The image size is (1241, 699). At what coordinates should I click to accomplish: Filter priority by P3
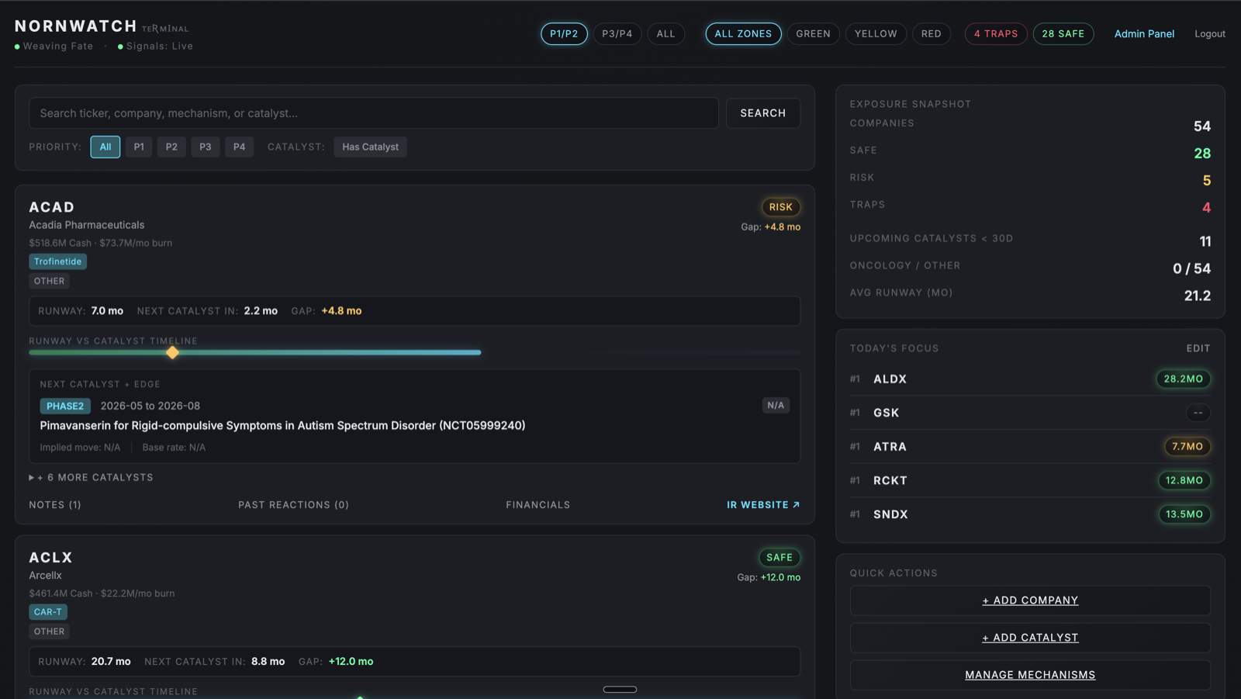(206, 147)
